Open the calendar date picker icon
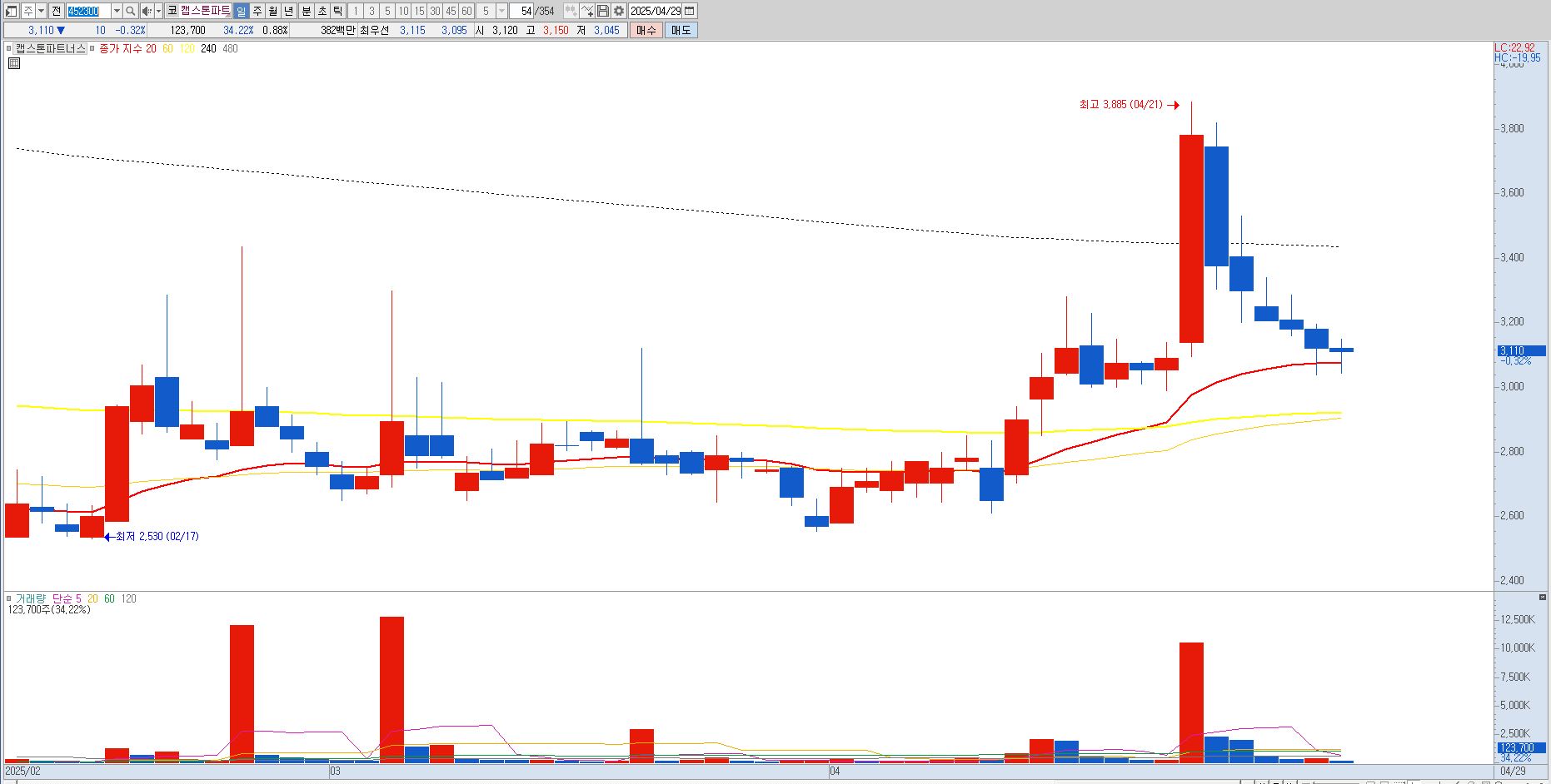This screenshot has width=1551, height=784. point(689,11)
